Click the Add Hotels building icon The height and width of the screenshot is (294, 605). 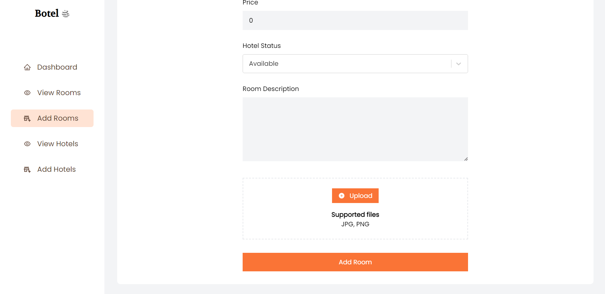[x=27, y=169]
